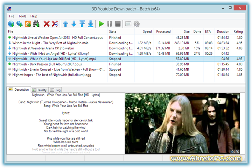Click green finished dot of Dark Passion row

tap(10, 64)
